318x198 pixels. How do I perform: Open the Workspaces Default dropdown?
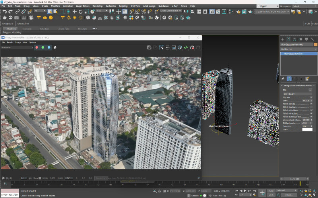click(x=304, y=6)
